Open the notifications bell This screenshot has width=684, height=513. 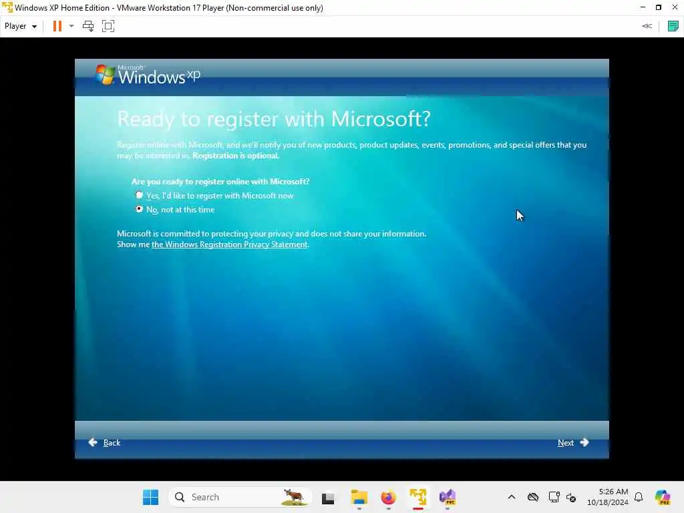(x=639, y=497)
